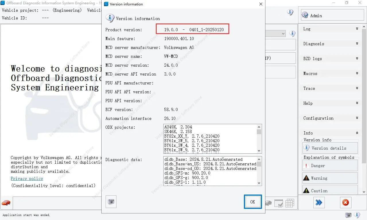
Task: Select 'BY61x_3W_5, 2.7.6_210420' entry
Action: pos(192,141)
